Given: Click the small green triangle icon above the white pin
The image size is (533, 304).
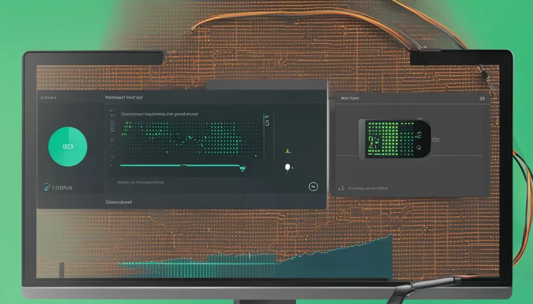Looking at the screenshot, I should [x=287, y=151].
